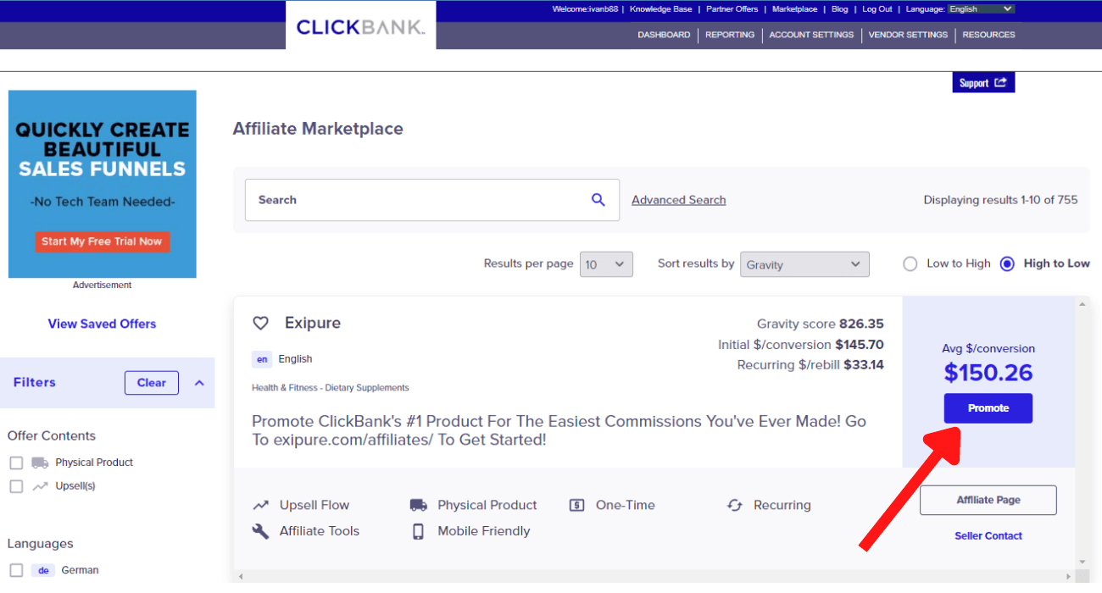Click the listing vertical scrollbar up arrow

point(1082,303)
